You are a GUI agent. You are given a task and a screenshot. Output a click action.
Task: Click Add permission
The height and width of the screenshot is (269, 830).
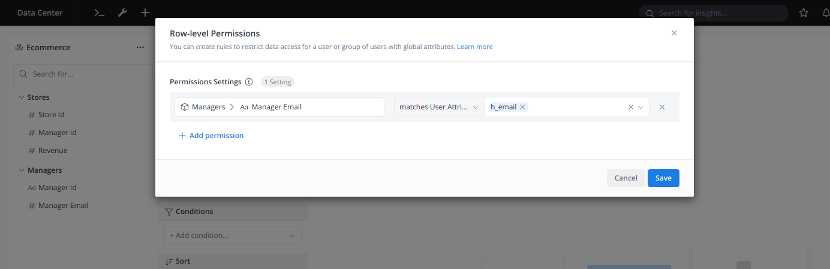click(211, 136)
